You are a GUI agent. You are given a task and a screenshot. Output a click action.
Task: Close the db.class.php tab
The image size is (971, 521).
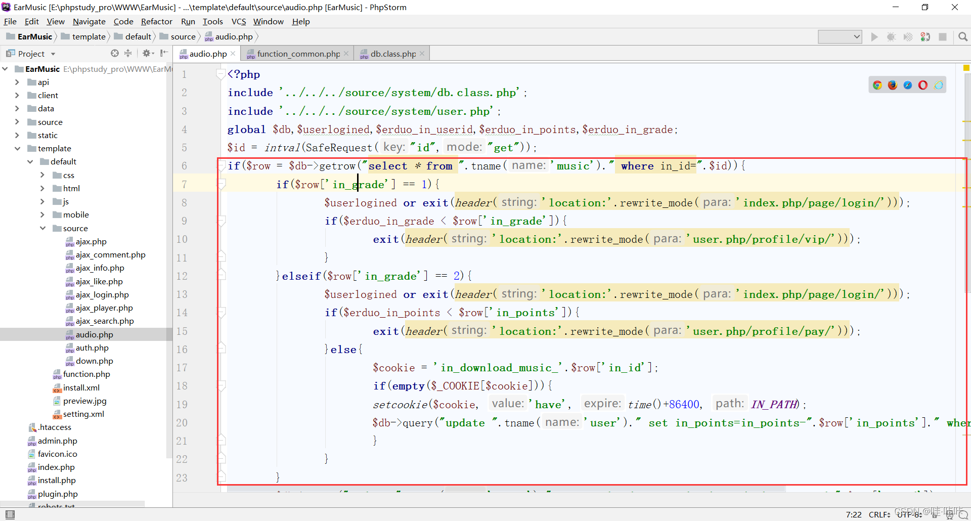pos(422,54)
